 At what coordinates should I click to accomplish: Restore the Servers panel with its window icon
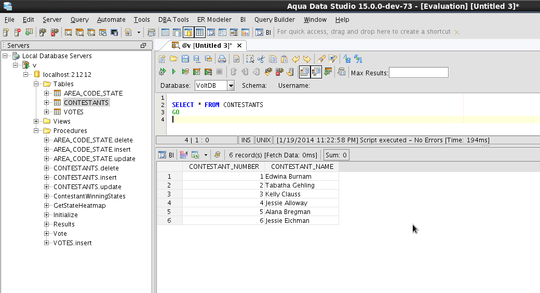[143, 46]
